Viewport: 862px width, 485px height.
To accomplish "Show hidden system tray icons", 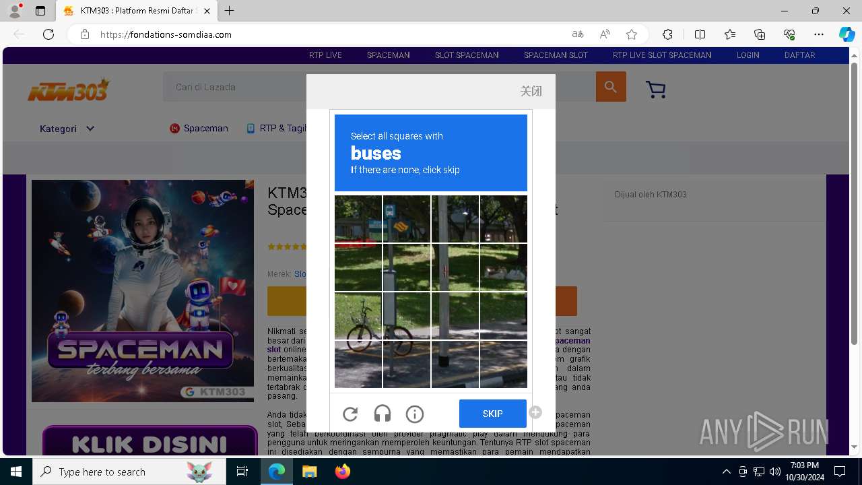I will click(726, 472).
